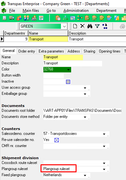Open the truck vehicles icon
This screenshot has height=180, width=126.
point(12,18)
